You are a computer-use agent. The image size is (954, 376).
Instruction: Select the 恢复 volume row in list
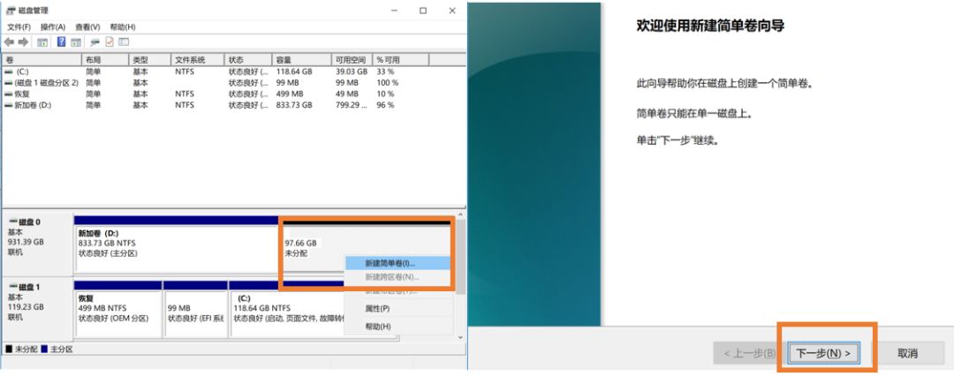click(x=233, y=94)
